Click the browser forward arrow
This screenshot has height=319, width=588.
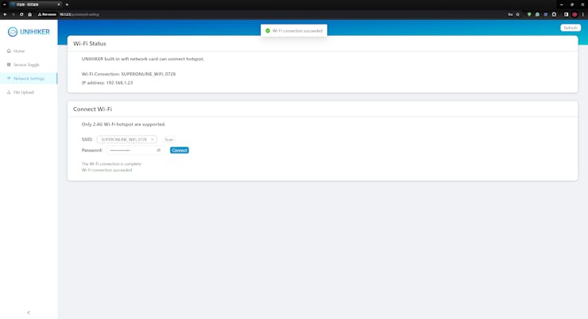click(x=14, y=14)
